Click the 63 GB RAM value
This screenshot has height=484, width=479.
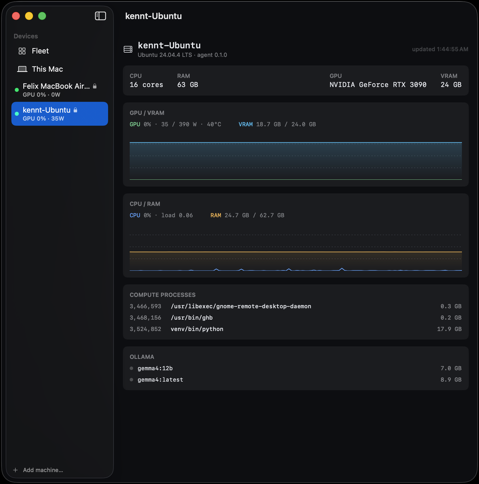coord(188,85)
